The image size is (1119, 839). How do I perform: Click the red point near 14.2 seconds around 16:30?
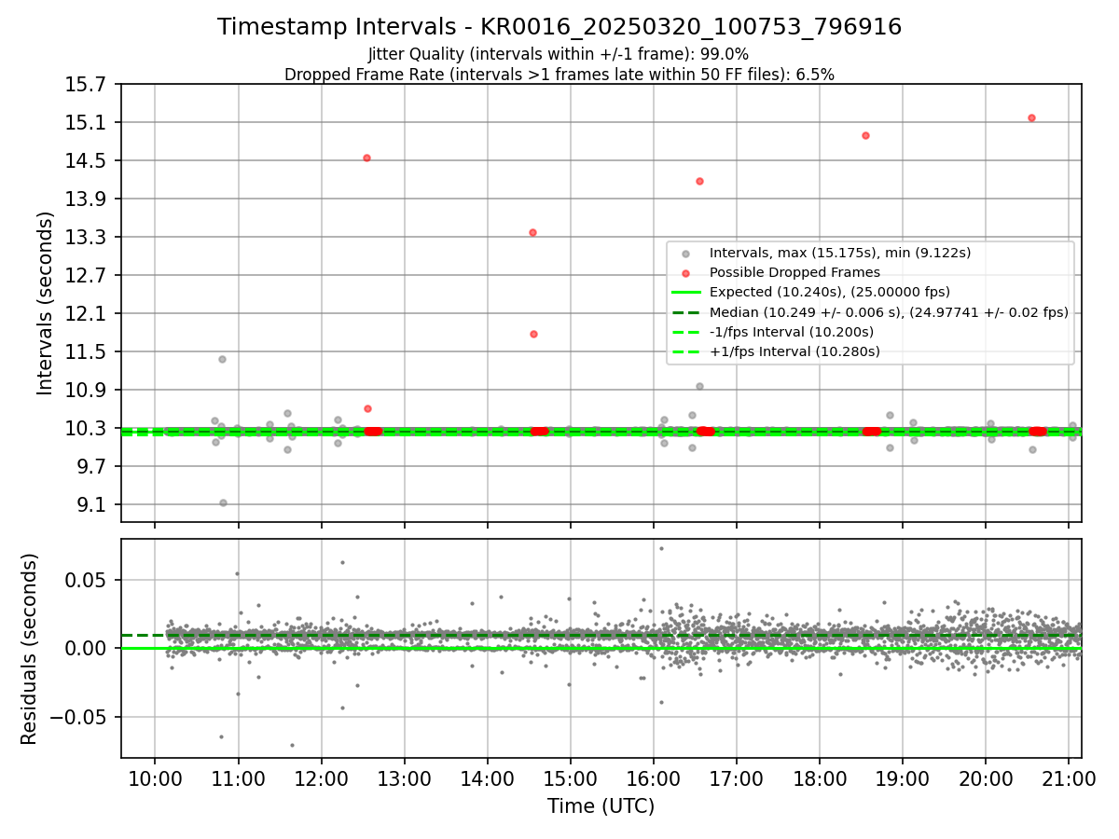[x=699, y=181]
